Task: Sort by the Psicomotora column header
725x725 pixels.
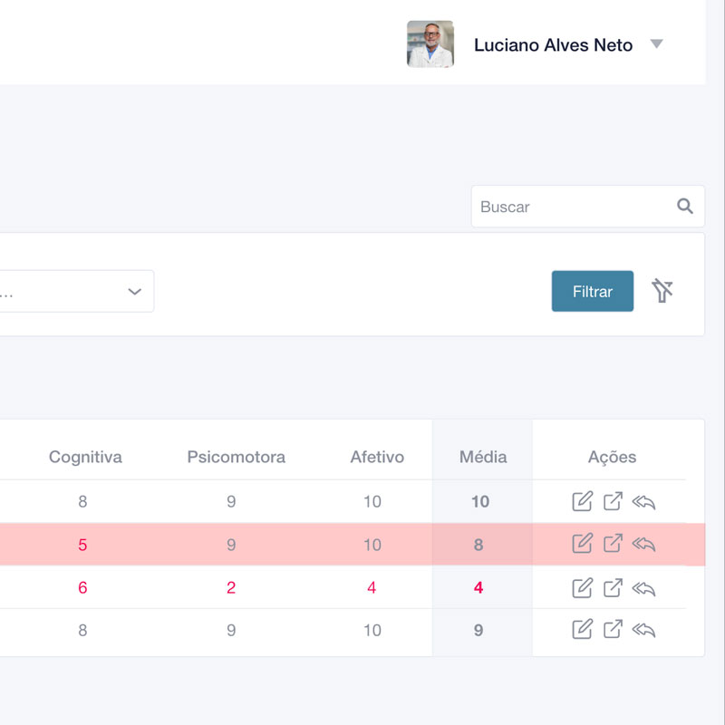Action: pyautogui.click(x=236, y=457)
